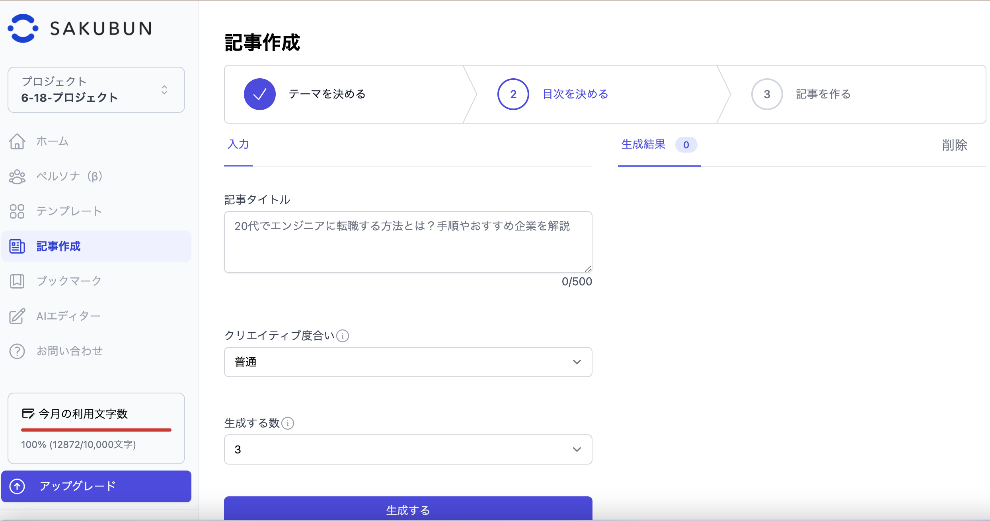Click the question mark contact icon
This screenshot has height=521, width=990.
17,351
